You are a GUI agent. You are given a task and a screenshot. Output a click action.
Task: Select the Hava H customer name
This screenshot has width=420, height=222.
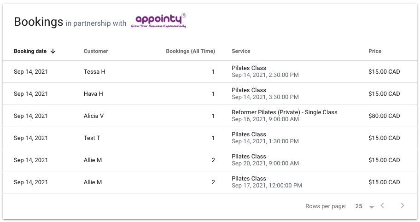[x=93, y=94]
